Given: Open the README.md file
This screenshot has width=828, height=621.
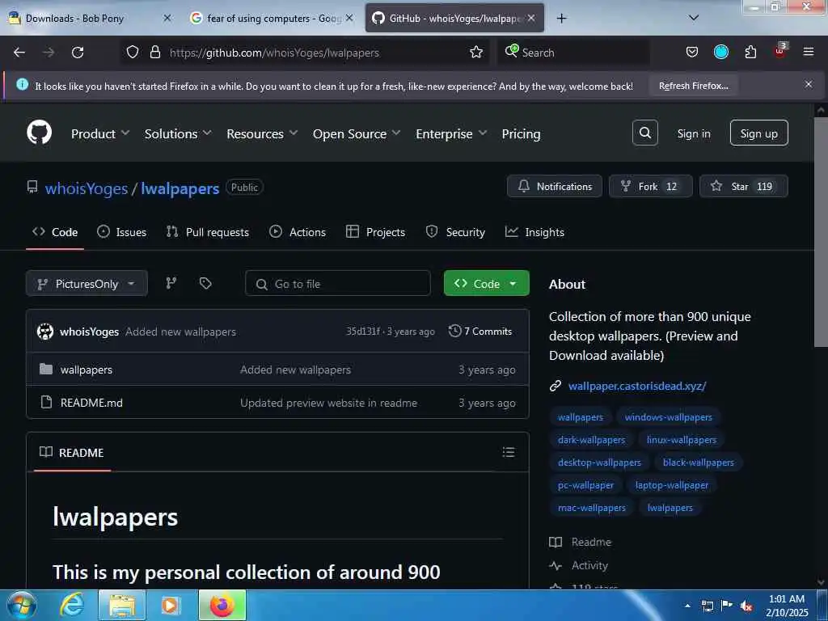Looking at the screenshot, I should pyautogui.click(x=91, y=403).
